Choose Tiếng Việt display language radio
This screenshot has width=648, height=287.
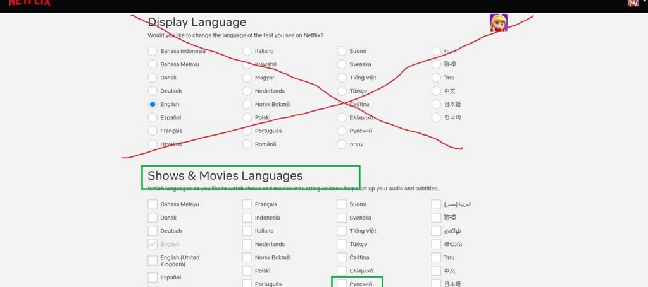click(341, 78)
